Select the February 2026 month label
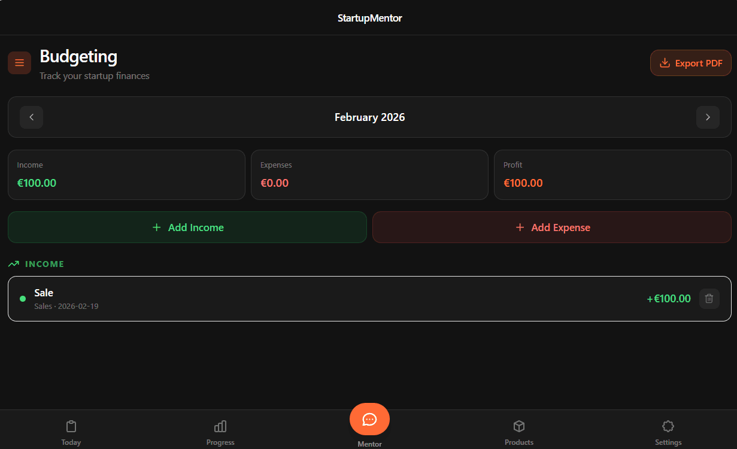Image resolution: width=737 pixels, height=449 pixels. 369,117
